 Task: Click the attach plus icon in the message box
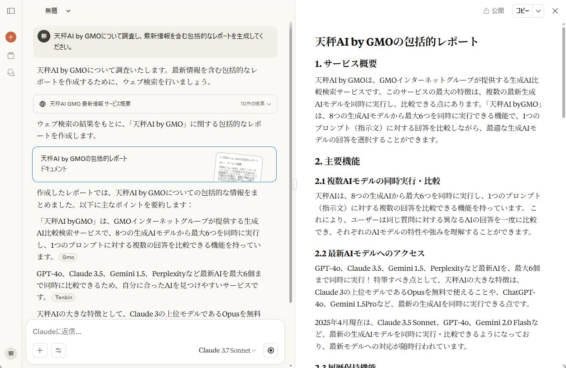pyautogui.click(x=40, y=350)
